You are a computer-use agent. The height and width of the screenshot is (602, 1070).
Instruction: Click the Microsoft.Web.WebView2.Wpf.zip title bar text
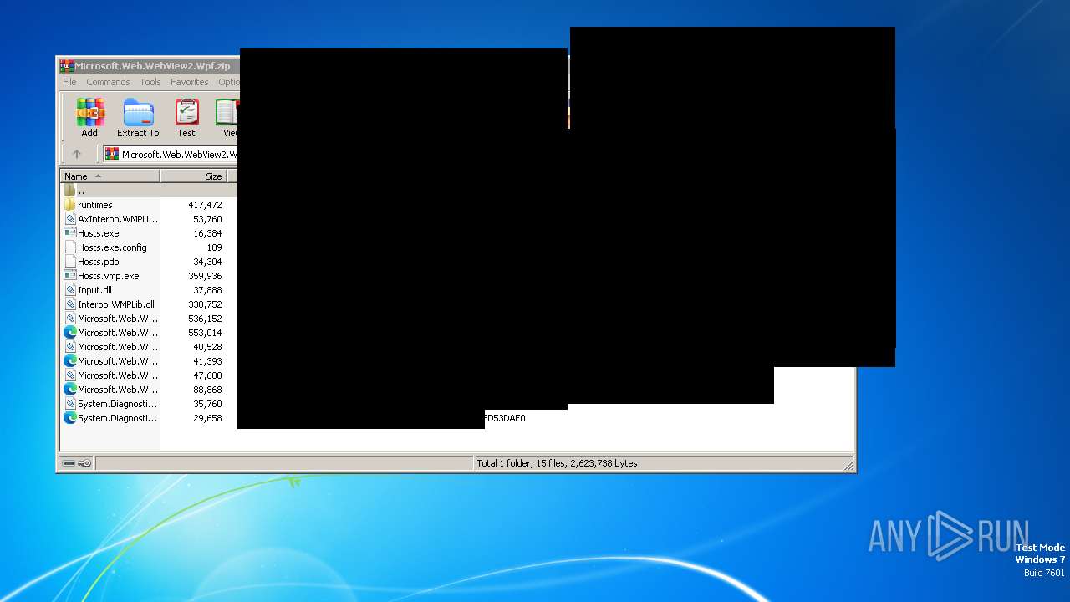tap(152, 66)
